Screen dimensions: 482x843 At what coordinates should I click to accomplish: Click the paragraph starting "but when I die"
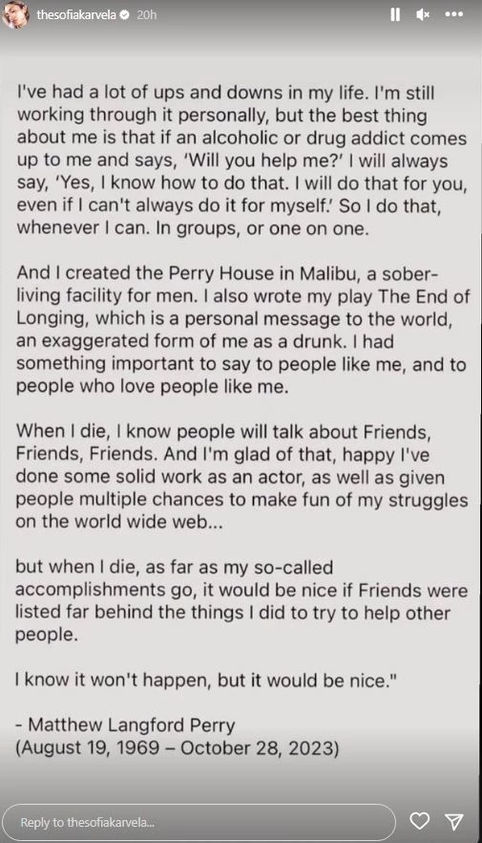pos(241,600)
